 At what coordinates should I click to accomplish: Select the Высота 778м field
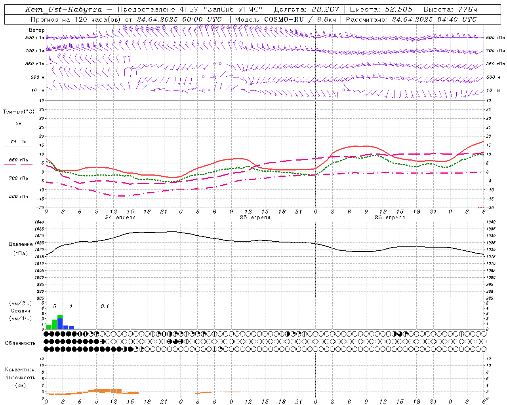450,9
